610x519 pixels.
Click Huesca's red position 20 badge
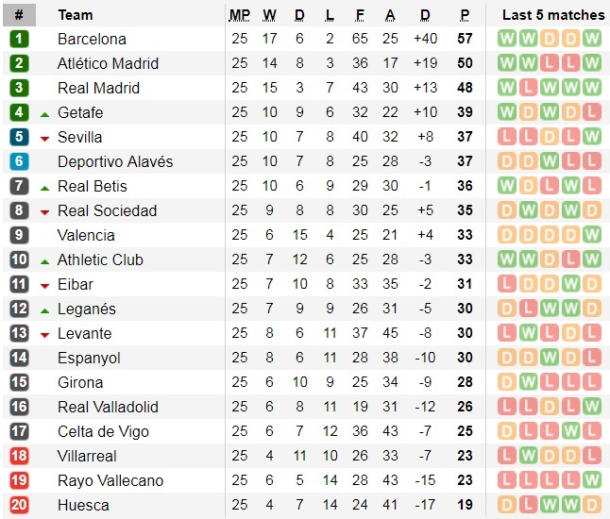[19, 505]
